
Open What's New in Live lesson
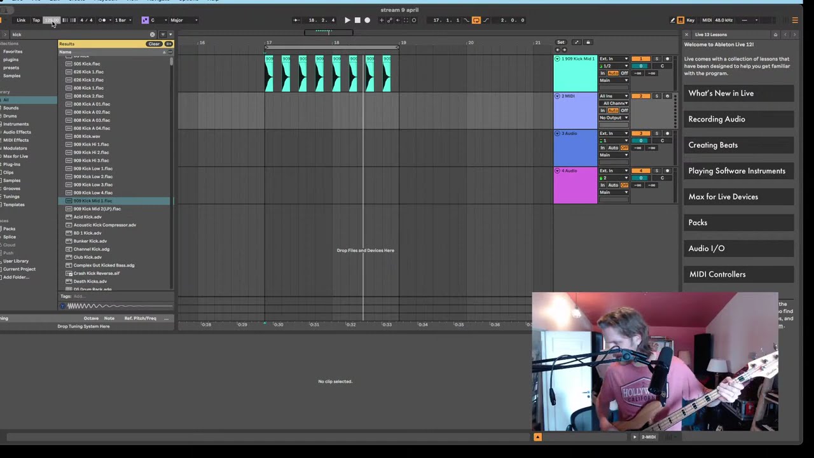[x=738, y=94]
